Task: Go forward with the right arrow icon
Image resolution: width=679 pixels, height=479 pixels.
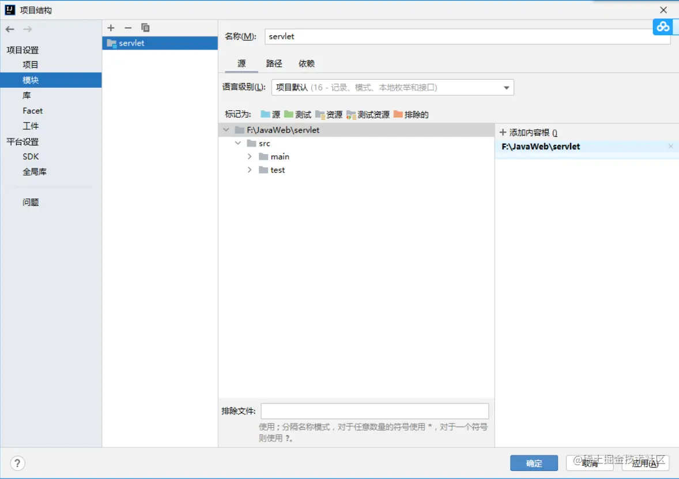Action: tap(27, 29)
